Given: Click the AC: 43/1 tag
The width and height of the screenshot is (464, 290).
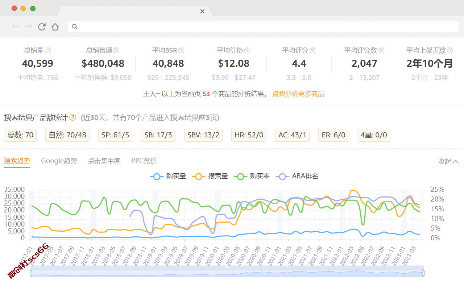Looking at the screenshot, I should [292, 135].
